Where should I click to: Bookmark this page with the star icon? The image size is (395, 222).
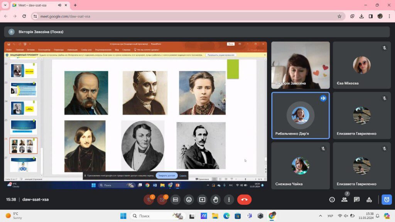pyautogui.click(x=339, y=16)
